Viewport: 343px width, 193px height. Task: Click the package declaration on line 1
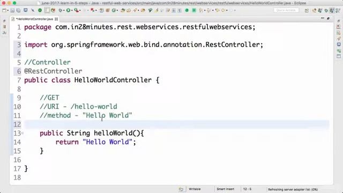pyautogui.click(x=140, y=27)
